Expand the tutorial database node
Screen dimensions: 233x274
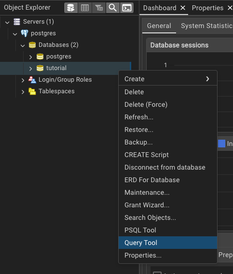[30, 68]
